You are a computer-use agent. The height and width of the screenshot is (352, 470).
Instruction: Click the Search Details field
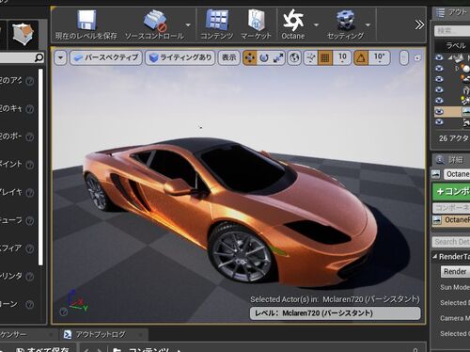click(452, 242)
